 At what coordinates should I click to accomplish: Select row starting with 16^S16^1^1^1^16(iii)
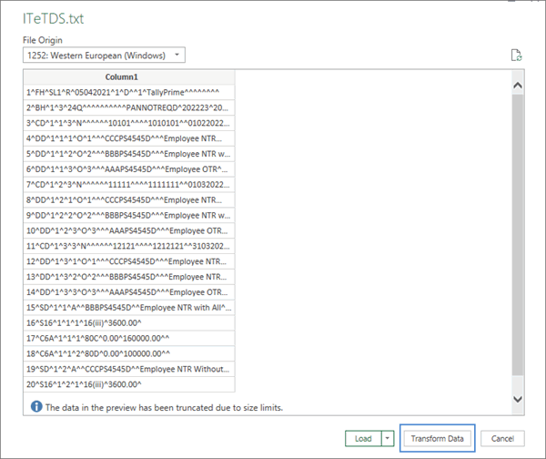(x=129, y=322)
